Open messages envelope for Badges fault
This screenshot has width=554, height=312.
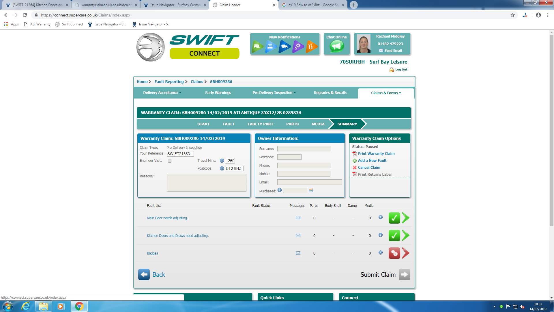tap(298, 253)
